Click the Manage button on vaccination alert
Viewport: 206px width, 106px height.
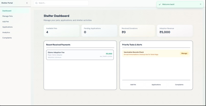click(184, 53)
